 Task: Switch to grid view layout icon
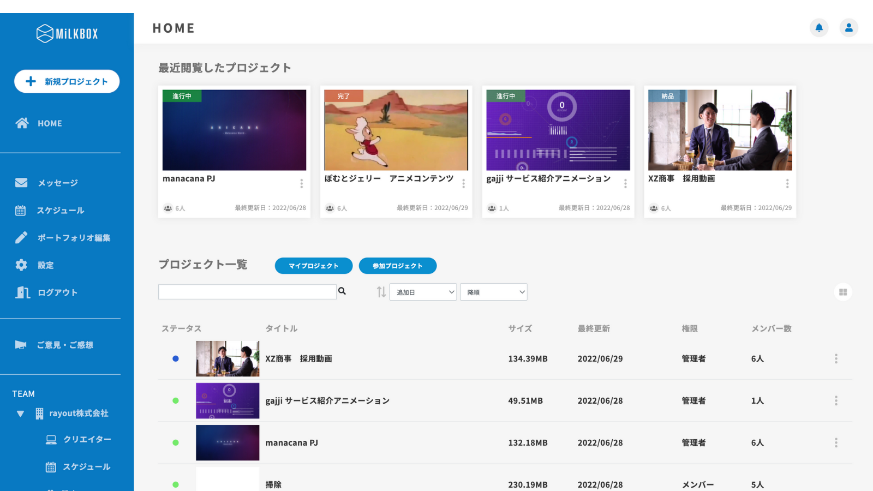[842, 292]
